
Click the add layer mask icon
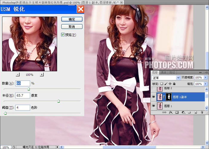click(x=176, y=113)
